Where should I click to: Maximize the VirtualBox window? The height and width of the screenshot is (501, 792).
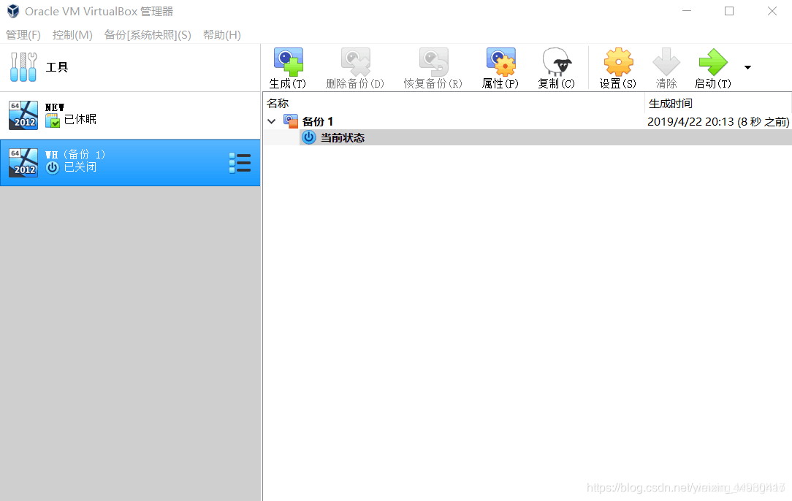[729, 11]
